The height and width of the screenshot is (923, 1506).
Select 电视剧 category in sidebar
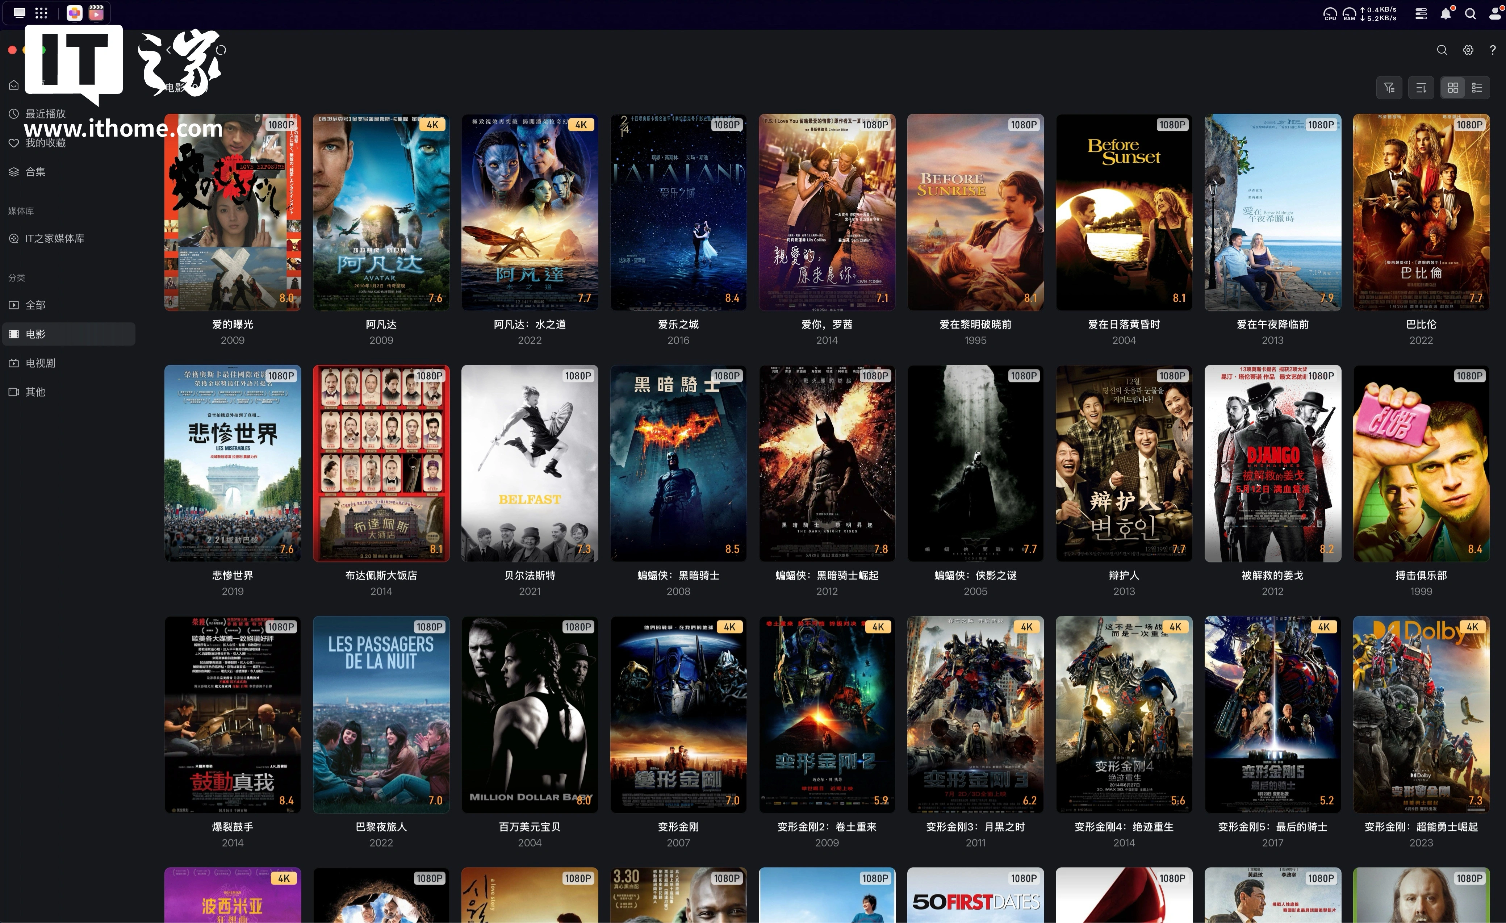40,363
